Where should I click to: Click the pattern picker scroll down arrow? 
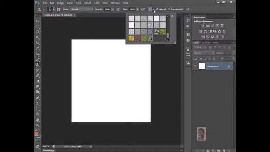point(168,40)
